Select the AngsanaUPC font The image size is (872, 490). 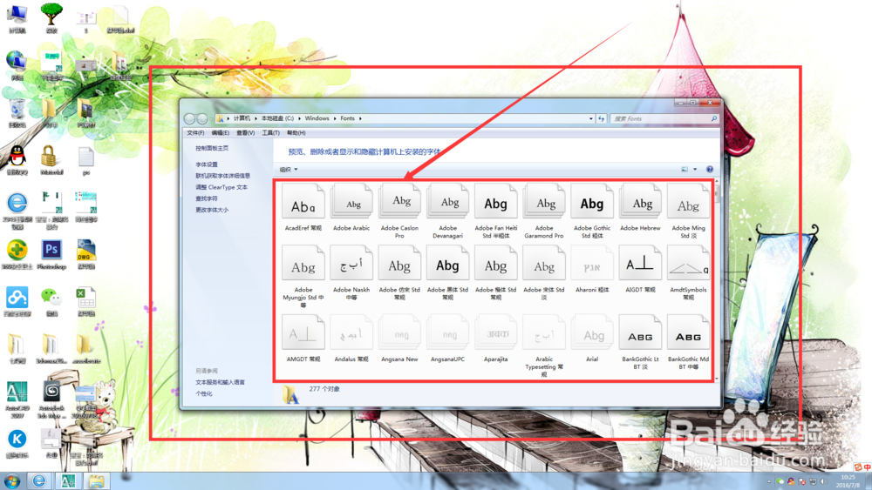pyautogui.click(x=447, y=339)
